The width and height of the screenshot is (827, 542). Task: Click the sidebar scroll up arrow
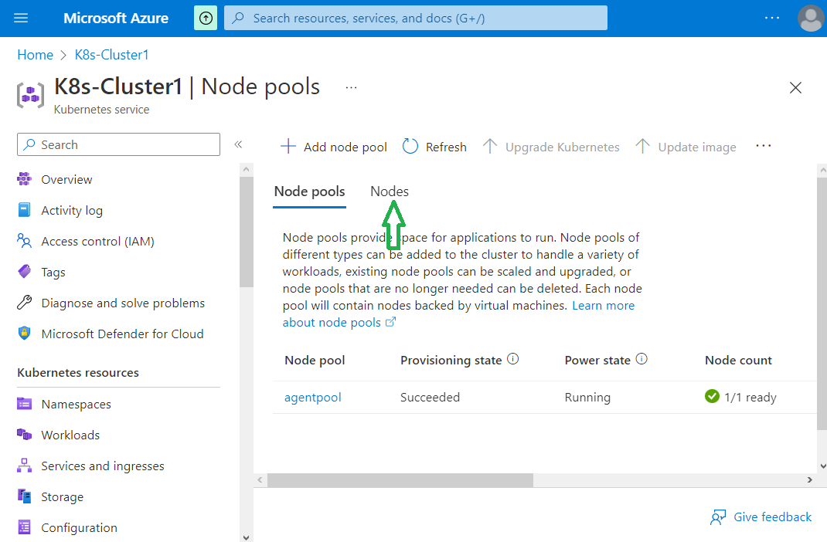(x=246, y=170)
